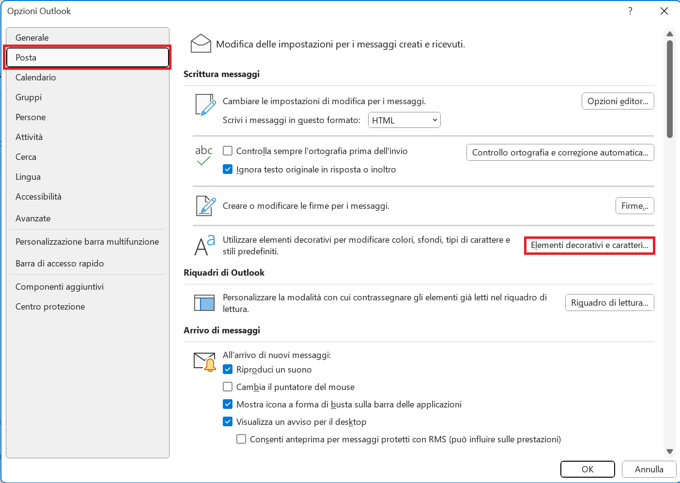Image resolution: width=680 pixels, height=483 pixels.
Task: Click the Arrivo di messaggi heading
Action: pos(222,330)
